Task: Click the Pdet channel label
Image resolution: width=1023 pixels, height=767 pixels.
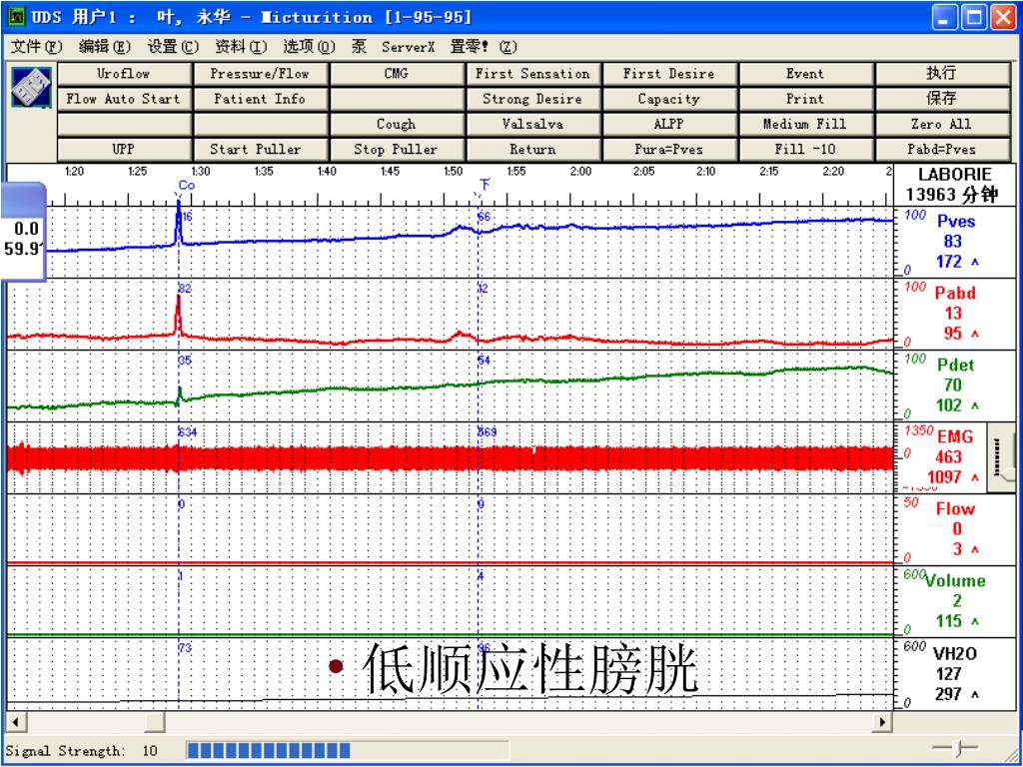Action: pos(955,365)
